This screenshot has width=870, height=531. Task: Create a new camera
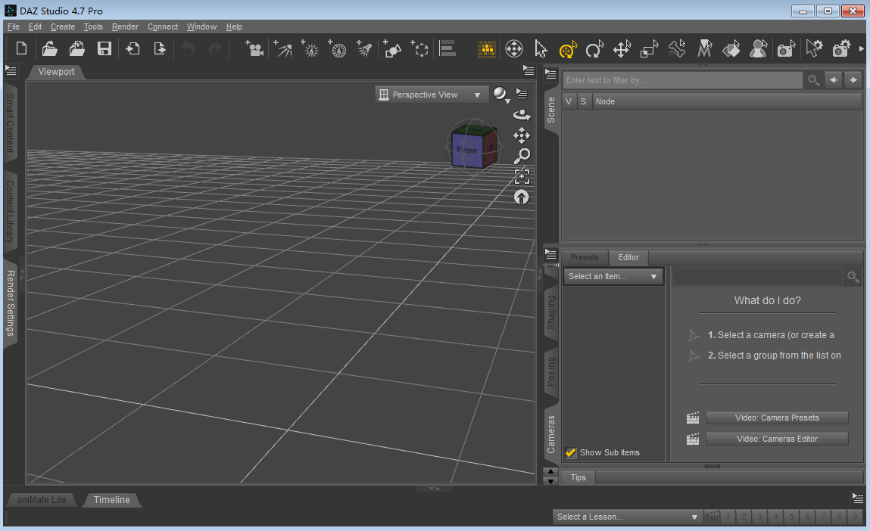coord(254,48)
